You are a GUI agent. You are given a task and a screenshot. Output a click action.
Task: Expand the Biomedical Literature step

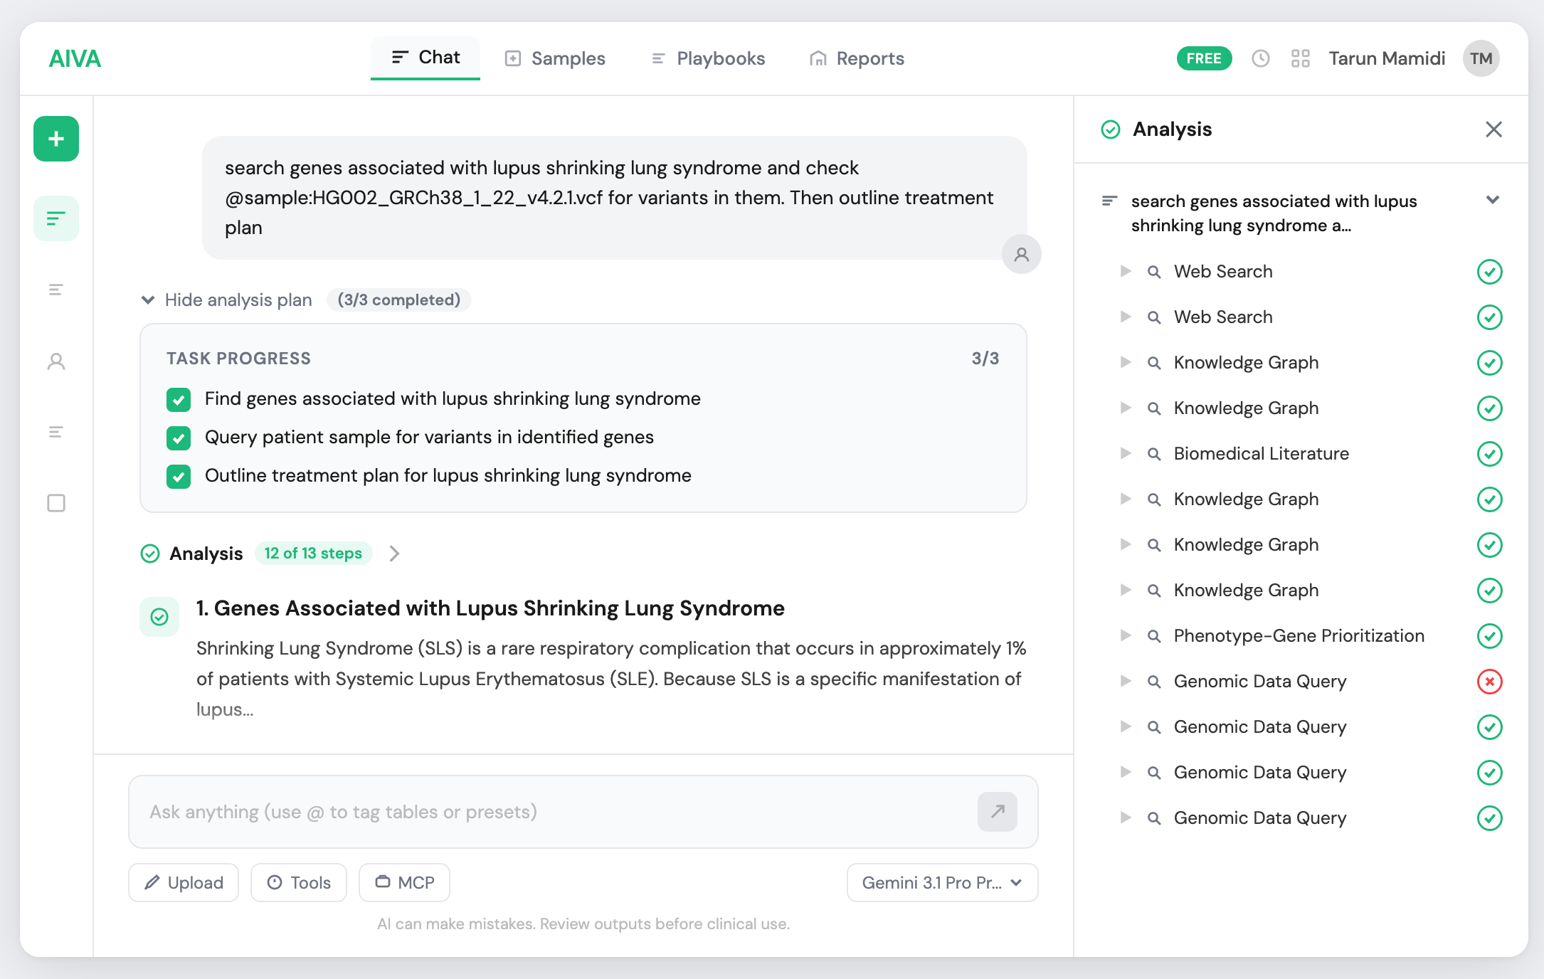point(1126,454)
